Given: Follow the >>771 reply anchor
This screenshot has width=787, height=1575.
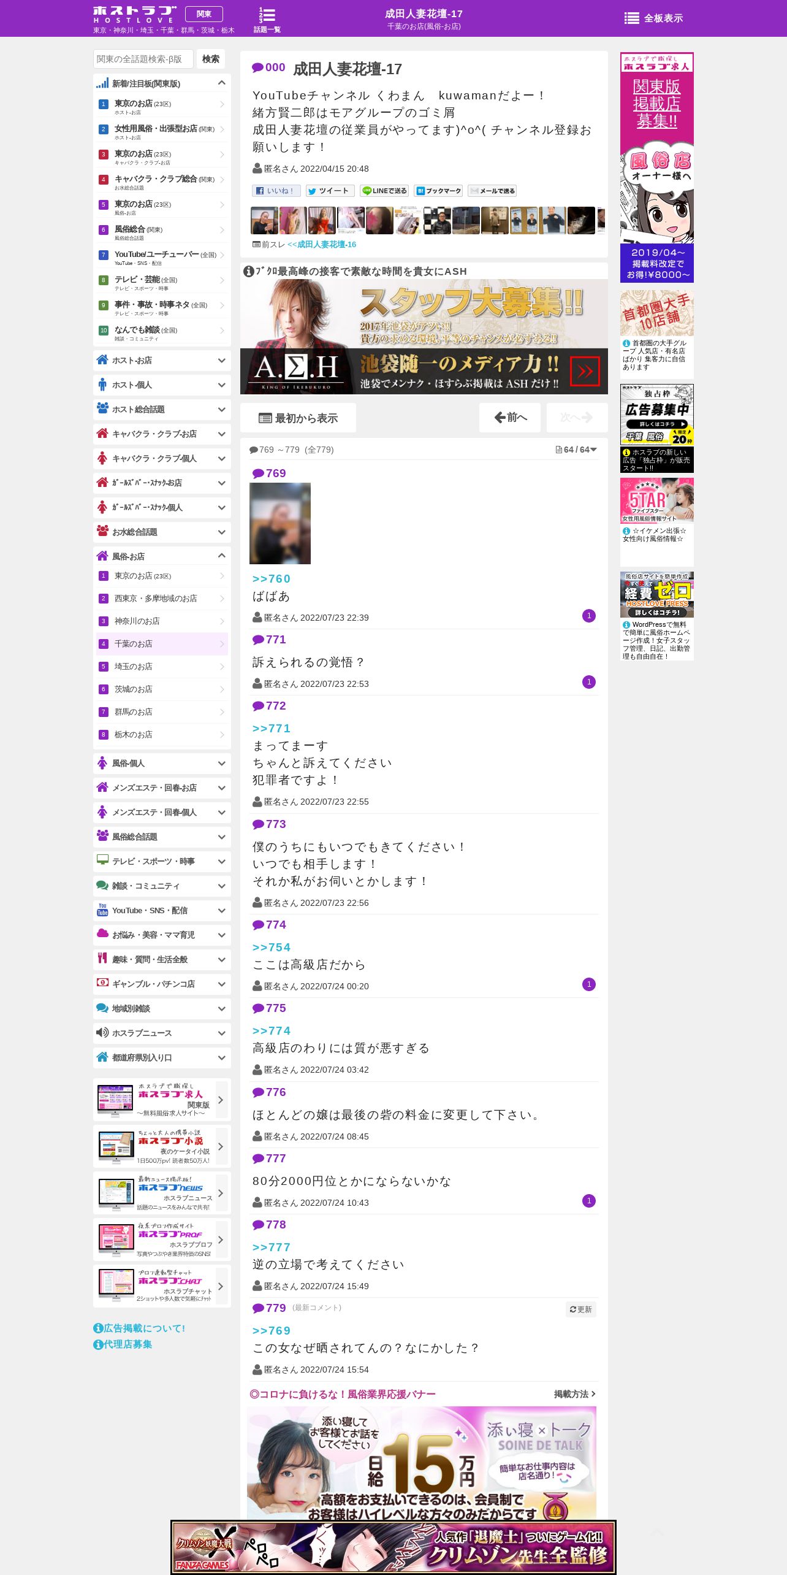Looking at the screenshot, I should point(272,729).
